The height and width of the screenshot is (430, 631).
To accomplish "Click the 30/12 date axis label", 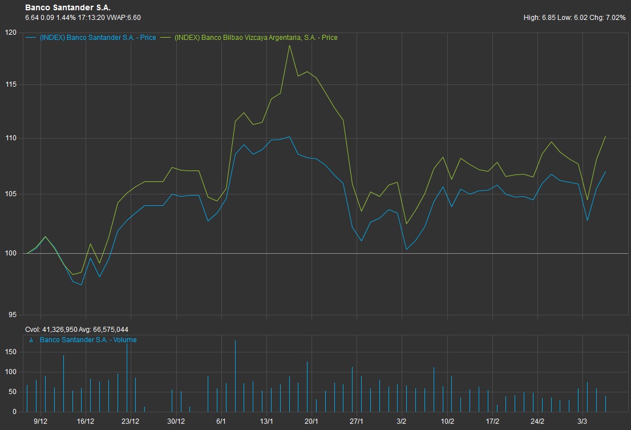I will pos(176,421).
